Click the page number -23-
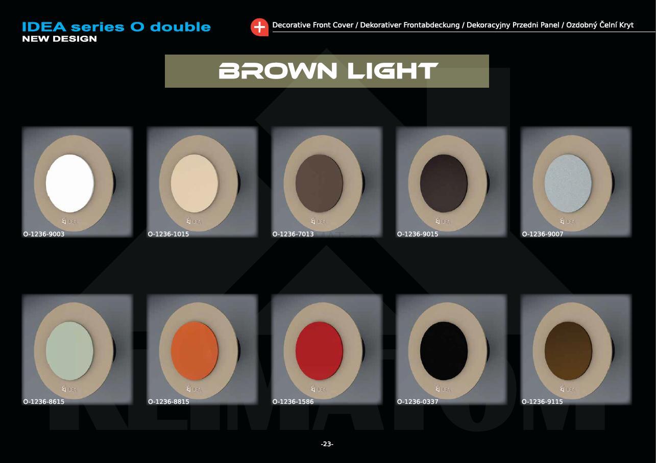Viewport: 656px width, 463px height. 327,444
